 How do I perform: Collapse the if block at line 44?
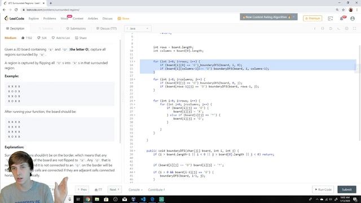click(135, 172)
